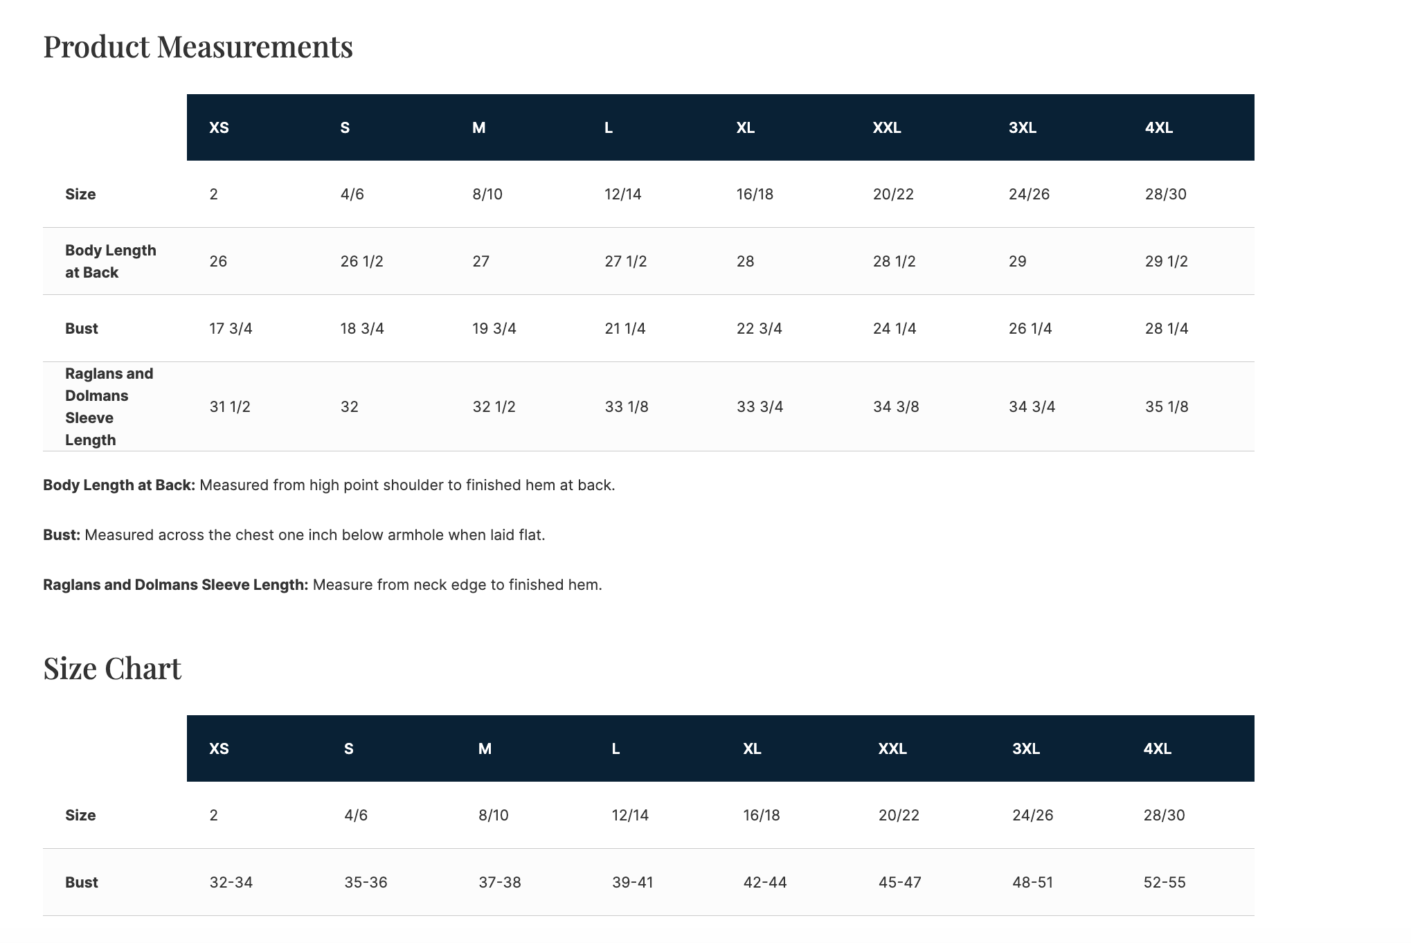
Task: Click the Body Length at Back description sentence
Action: pyautogui.click(x=406, y=485)
